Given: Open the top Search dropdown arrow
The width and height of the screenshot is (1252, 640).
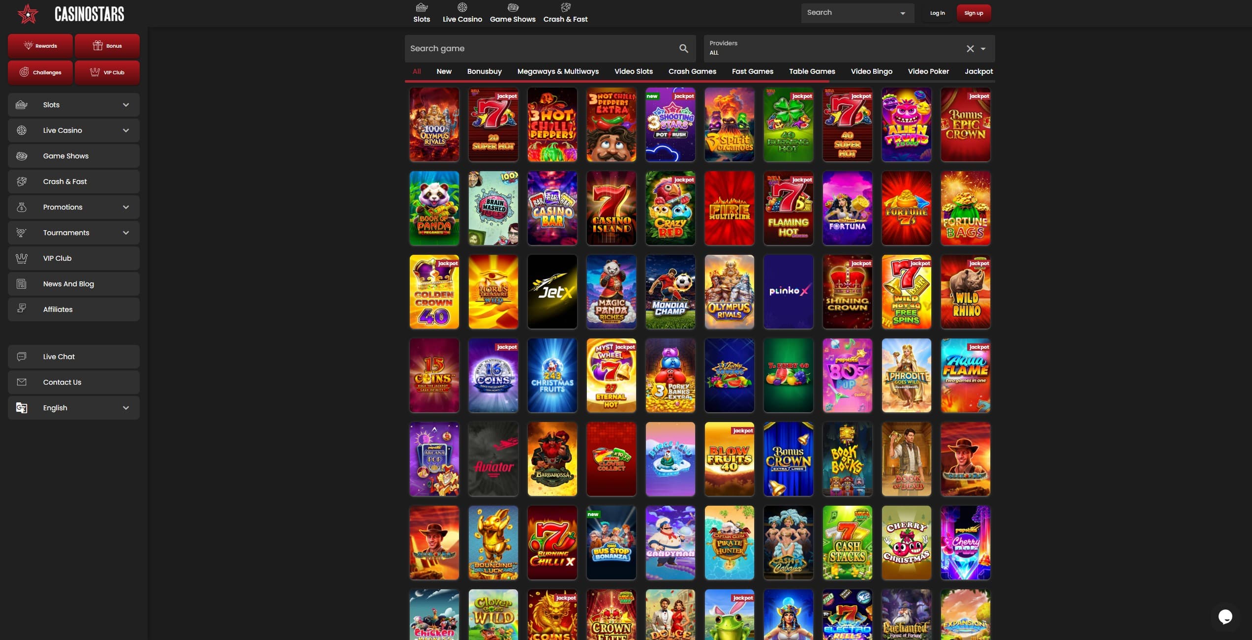Looking at the screenshot, I should point(902,13).
